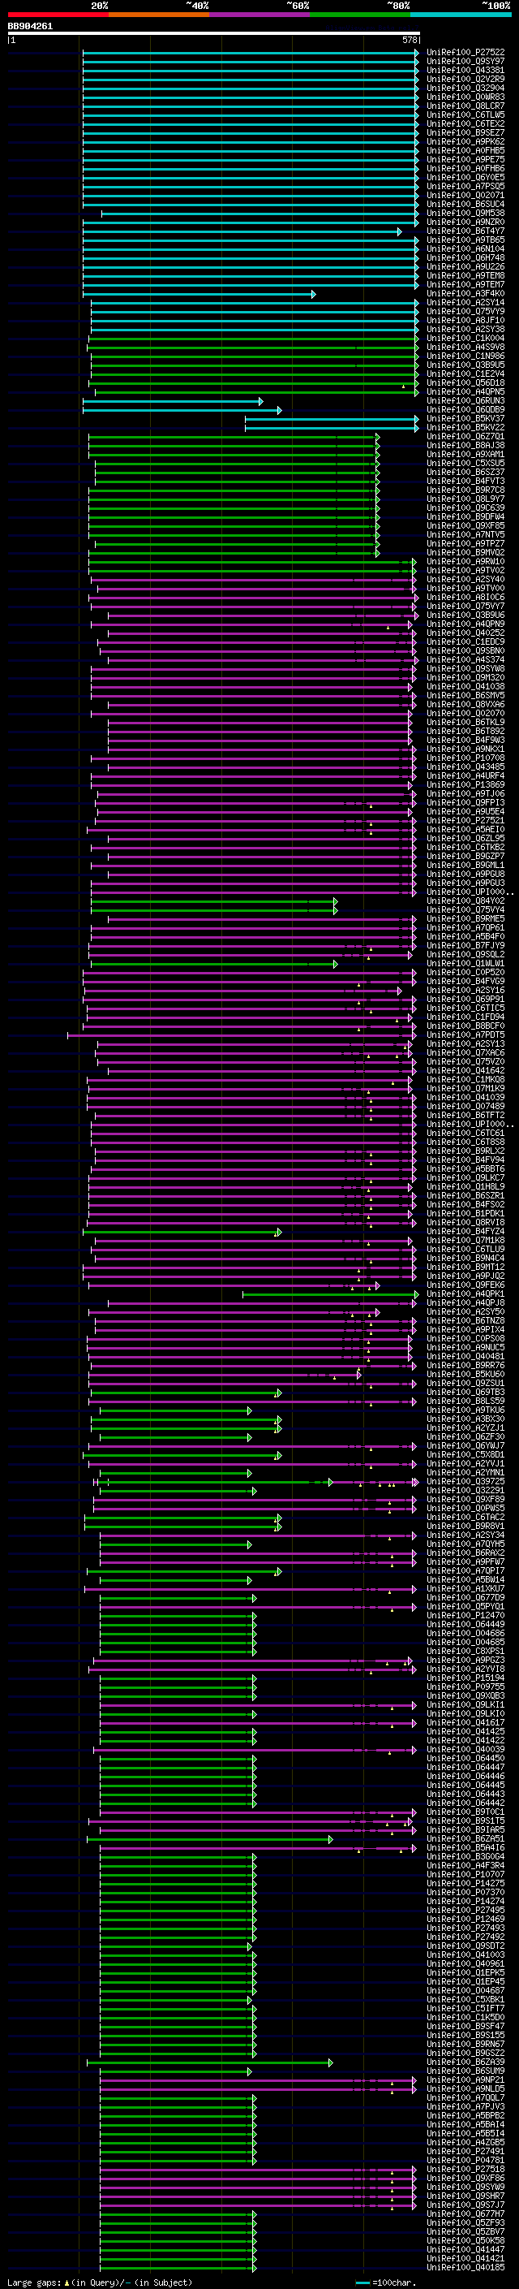Select hit label UniRef100_B9S155

coord(465,2035)
